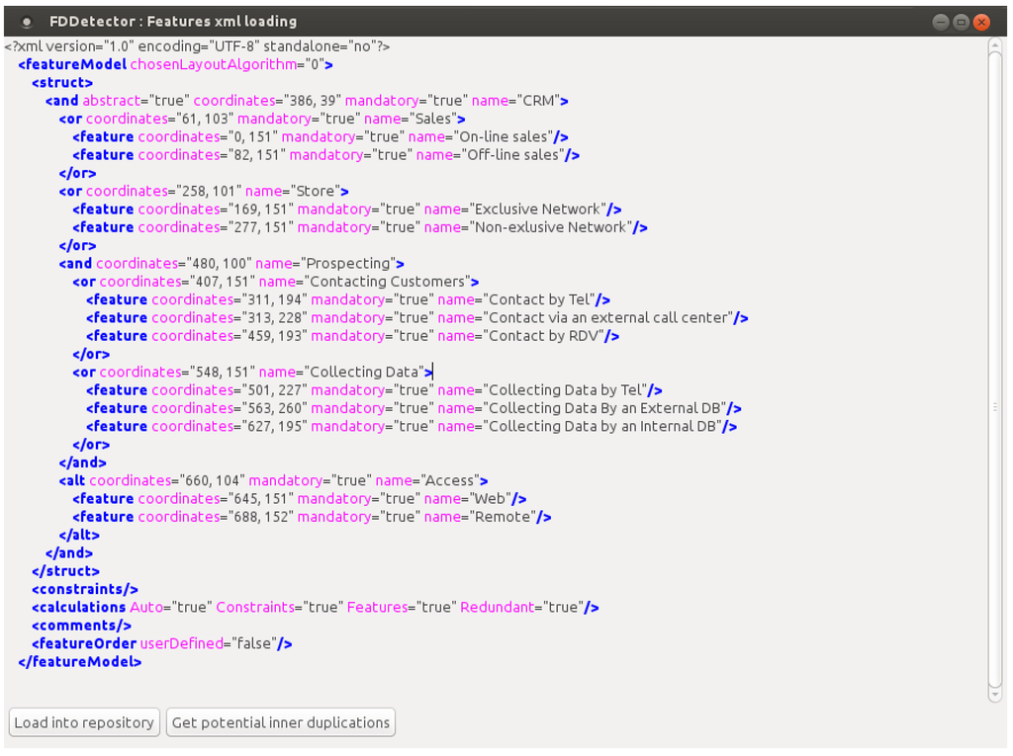Click the scrollbar up arrow
1013x756 pixels.
tap(995, 44)
